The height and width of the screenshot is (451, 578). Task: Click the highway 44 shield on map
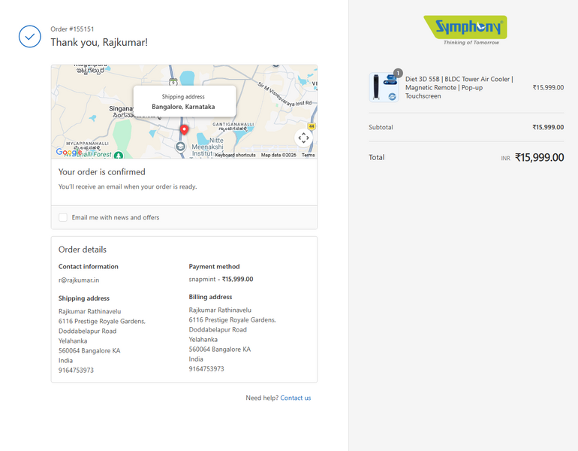tap(312, 126)
